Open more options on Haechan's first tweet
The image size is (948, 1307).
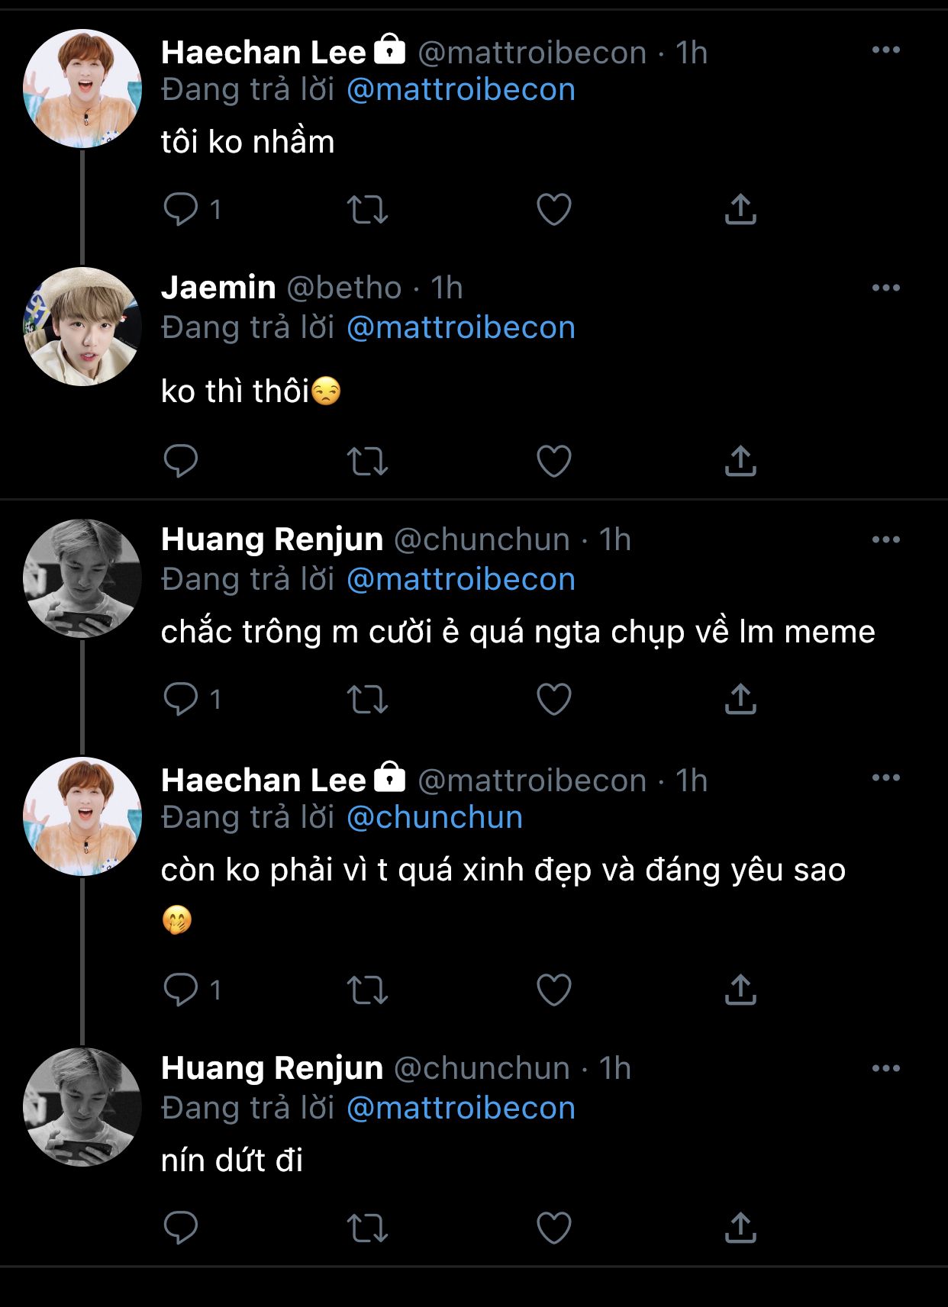(x=885, y=50)
